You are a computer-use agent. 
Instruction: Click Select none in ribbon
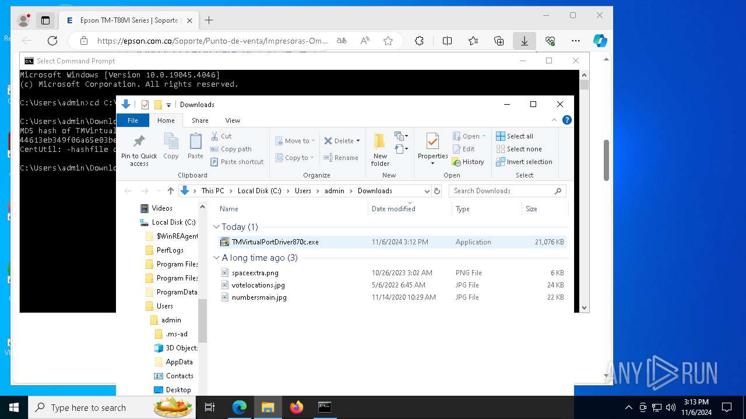(x=519, y=149)
